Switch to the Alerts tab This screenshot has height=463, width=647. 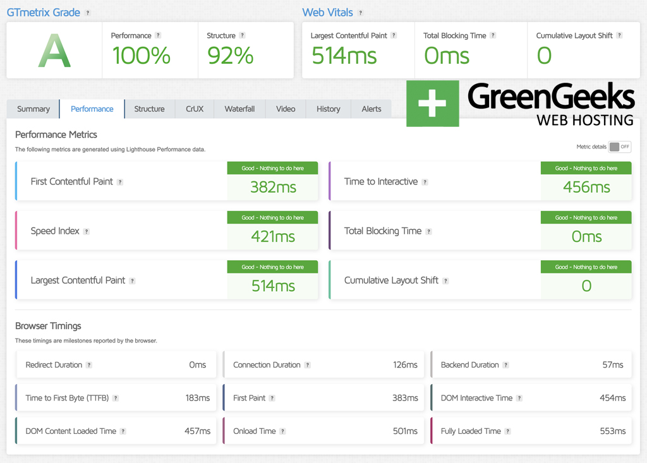click(x=372, y=109)
